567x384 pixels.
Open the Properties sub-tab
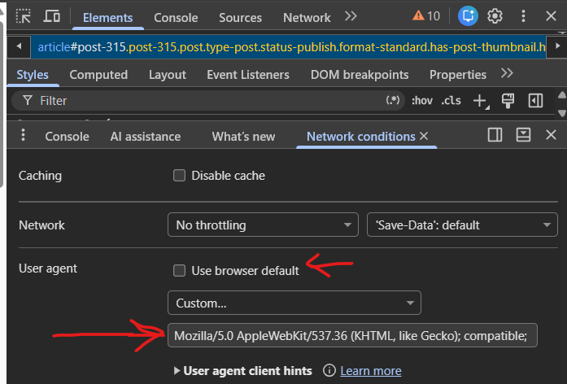click(x=458, y=75)
